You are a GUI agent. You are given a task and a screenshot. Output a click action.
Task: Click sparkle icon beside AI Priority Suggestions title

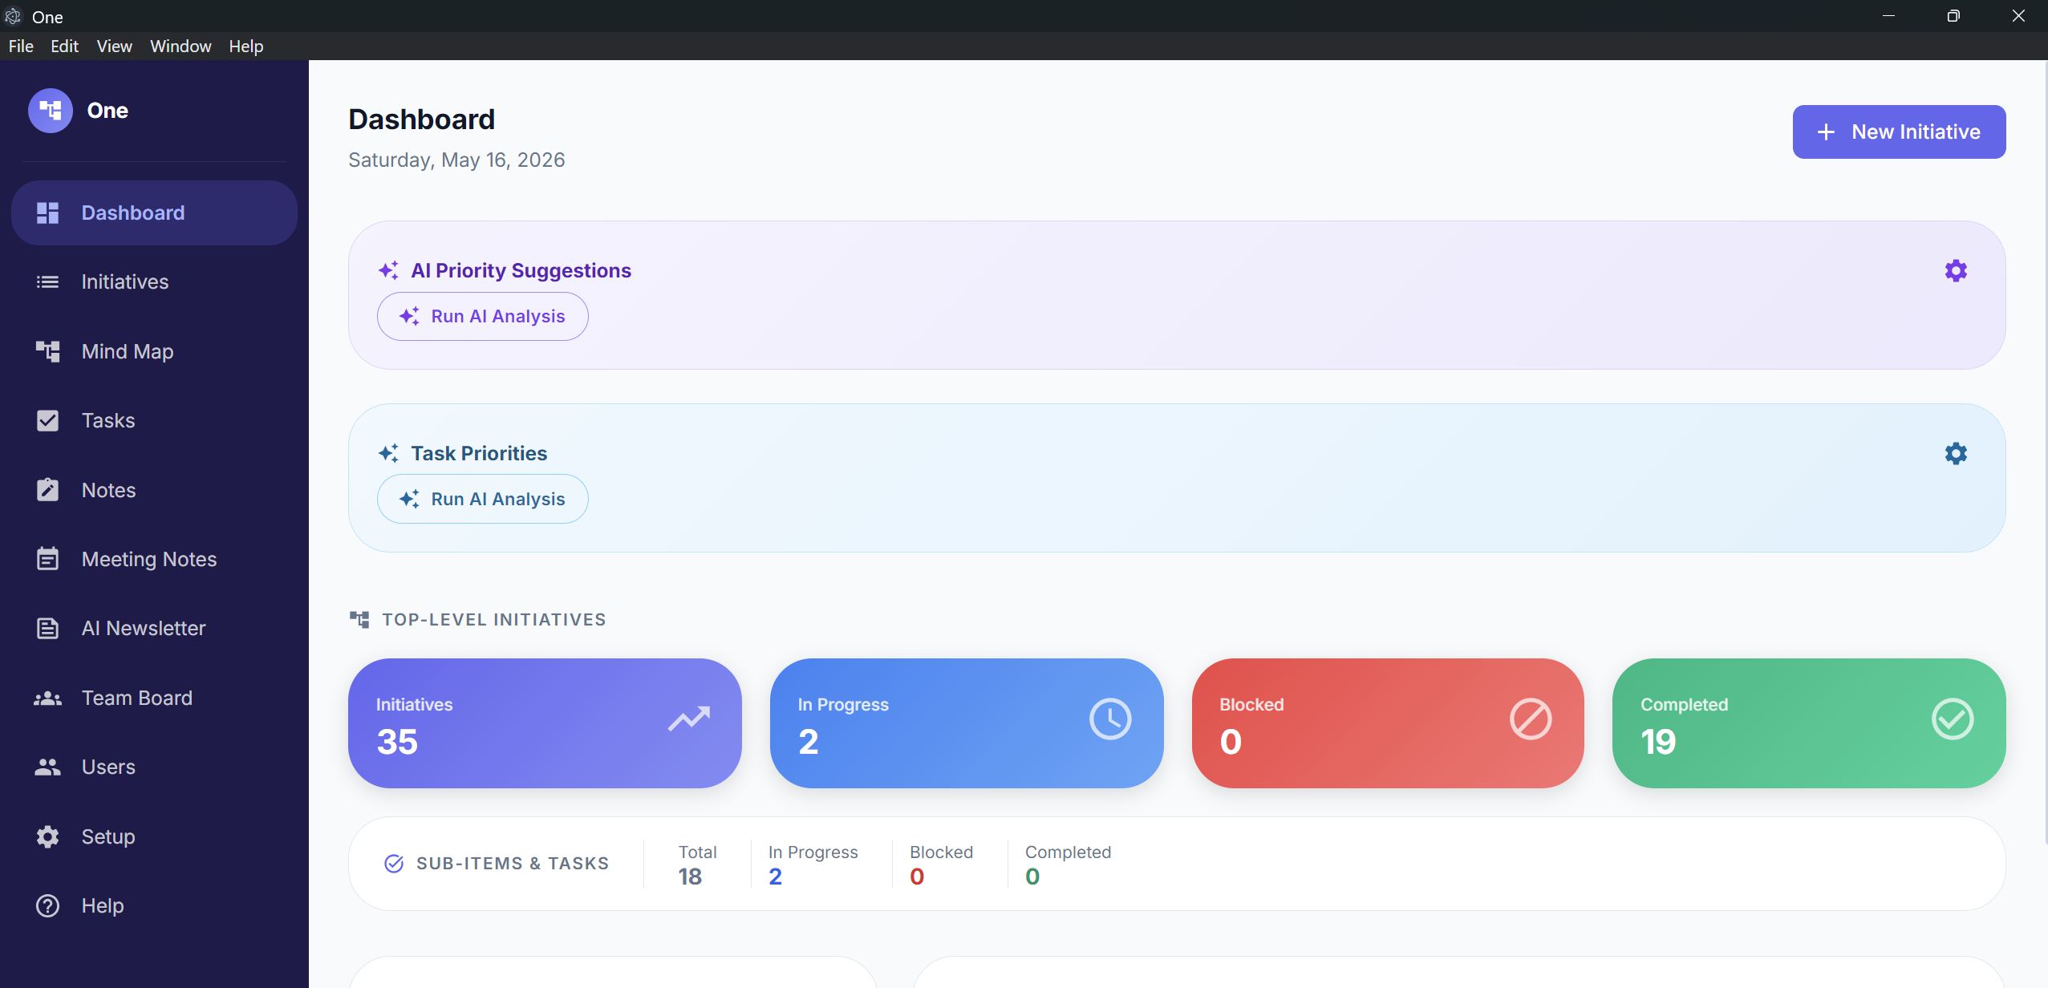(388, 270)
